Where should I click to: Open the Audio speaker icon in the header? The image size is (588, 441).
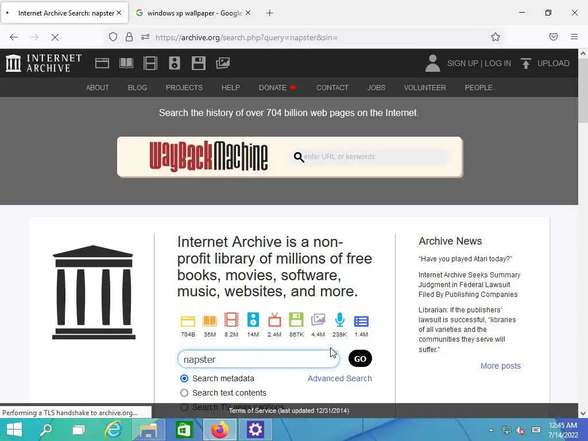click(175, 63)
